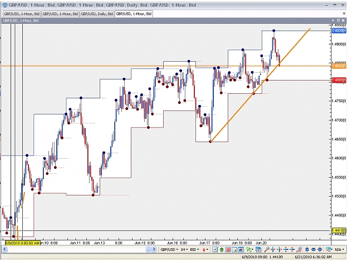Click the yellow 1.4410 price label

point(339,230)
